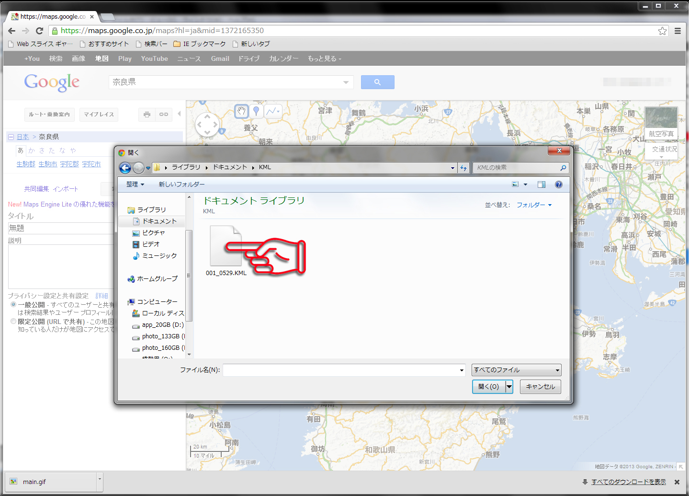Open Gmail from the Google bar

point(220,58)
